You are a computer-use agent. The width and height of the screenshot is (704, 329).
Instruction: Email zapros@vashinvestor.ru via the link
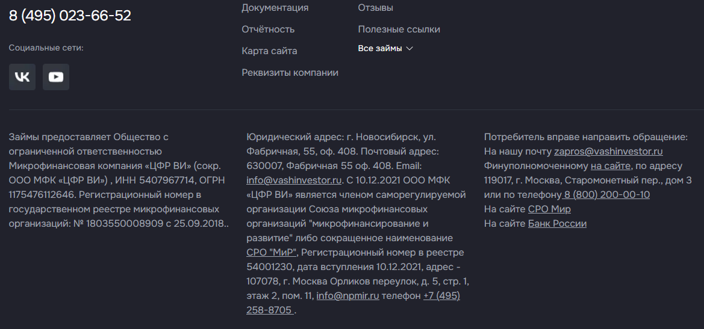(608, 152)
